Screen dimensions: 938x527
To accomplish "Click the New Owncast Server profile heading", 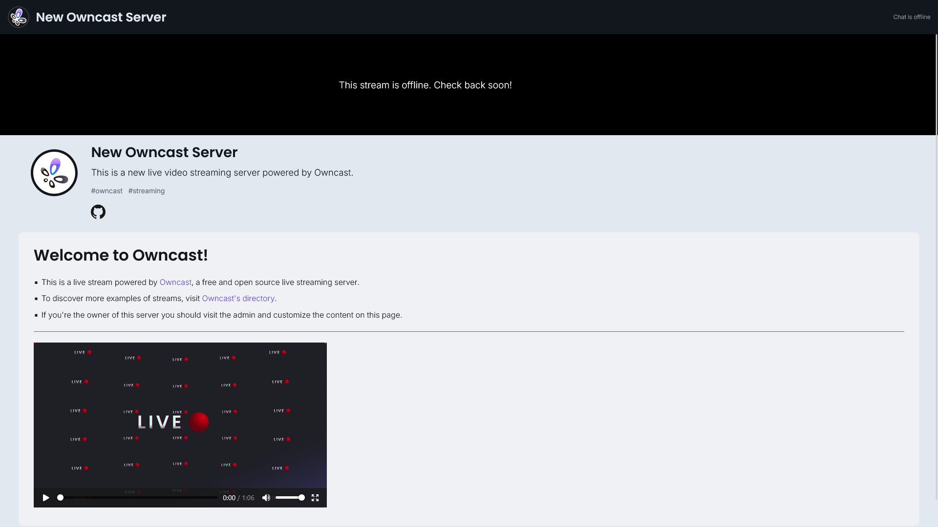I will click(x=164, y=152).
